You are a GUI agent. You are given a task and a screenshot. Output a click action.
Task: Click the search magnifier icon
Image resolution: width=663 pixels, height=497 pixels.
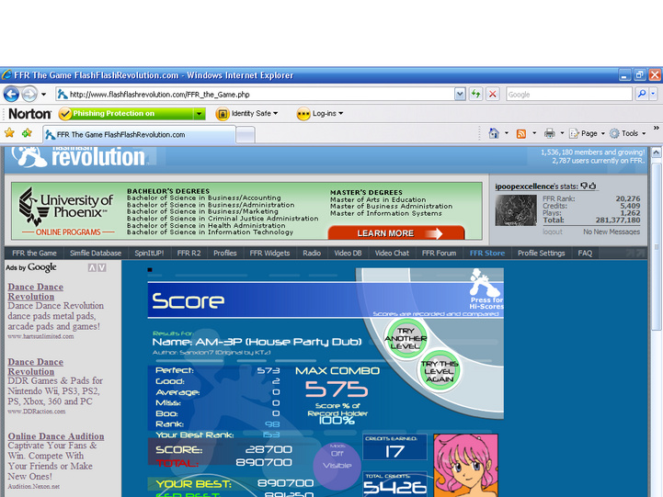pos(642,94)
